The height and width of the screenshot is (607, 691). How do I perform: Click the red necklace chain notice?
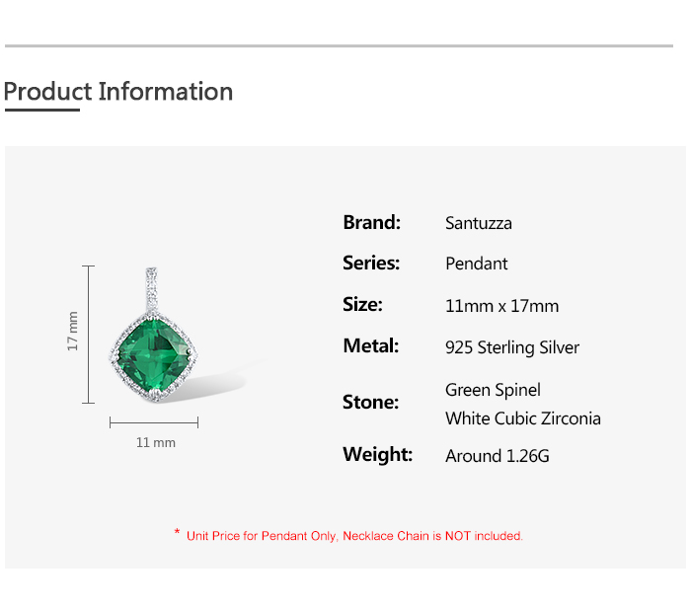[x=353, y=536]
